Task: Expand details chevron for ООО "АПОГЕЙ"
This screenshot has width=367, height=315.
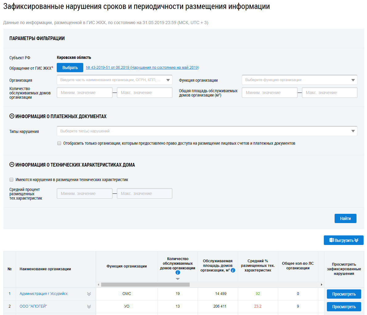Action: 89,307
